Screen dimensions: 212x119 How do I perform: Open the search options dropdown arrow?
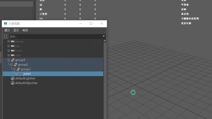tap(104, 36)
